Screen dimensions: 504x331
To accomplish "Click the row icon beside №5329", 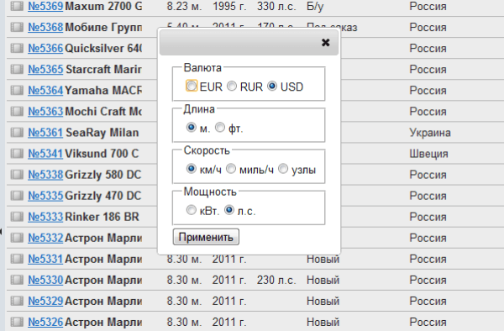I will [x=17, y=301].
